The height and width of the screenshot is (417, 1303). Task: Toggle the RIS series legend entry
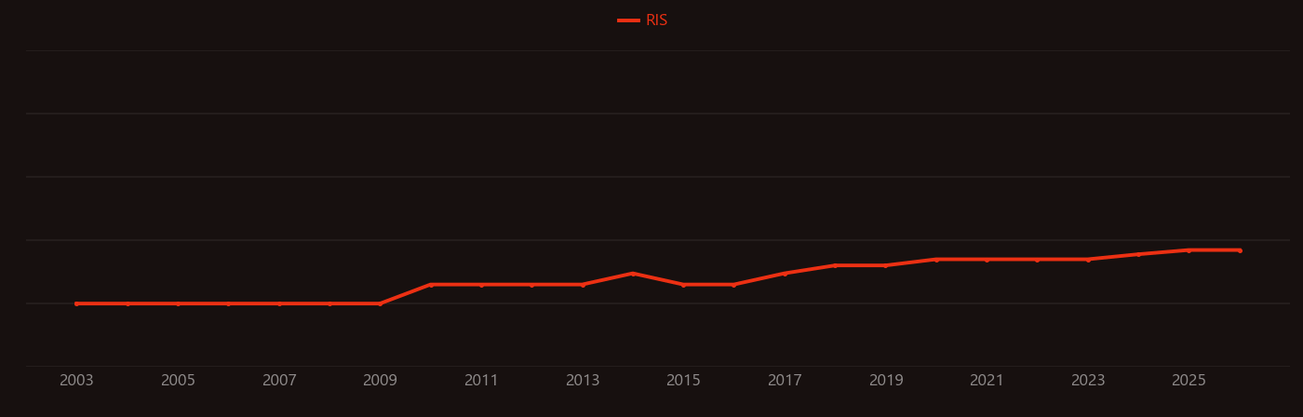click(643, 20)
